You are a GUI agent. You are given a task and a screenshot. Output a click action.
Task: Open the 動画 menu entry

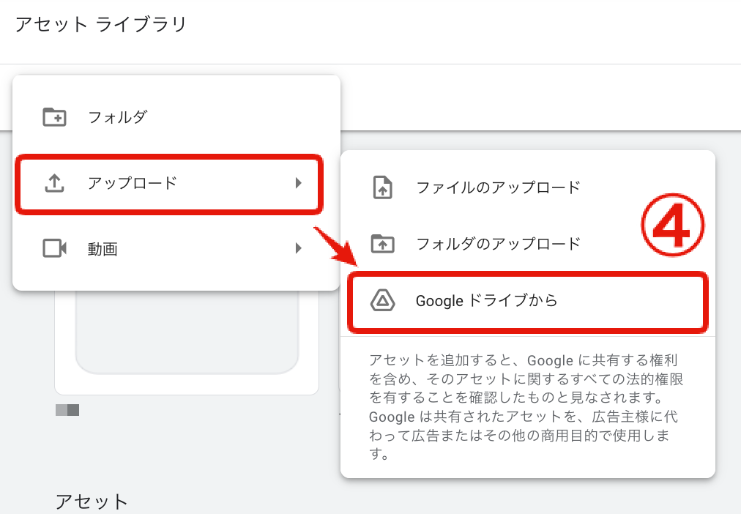point(103,249)
